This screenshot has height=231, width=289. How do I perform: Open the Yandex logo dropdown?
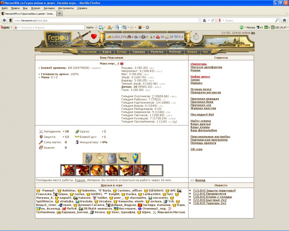coord(6,28)
